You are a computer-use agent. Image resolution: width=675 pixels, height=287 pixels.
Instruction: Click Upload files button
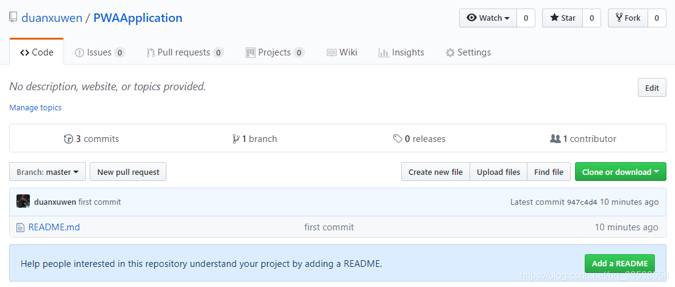coord(498,172)
